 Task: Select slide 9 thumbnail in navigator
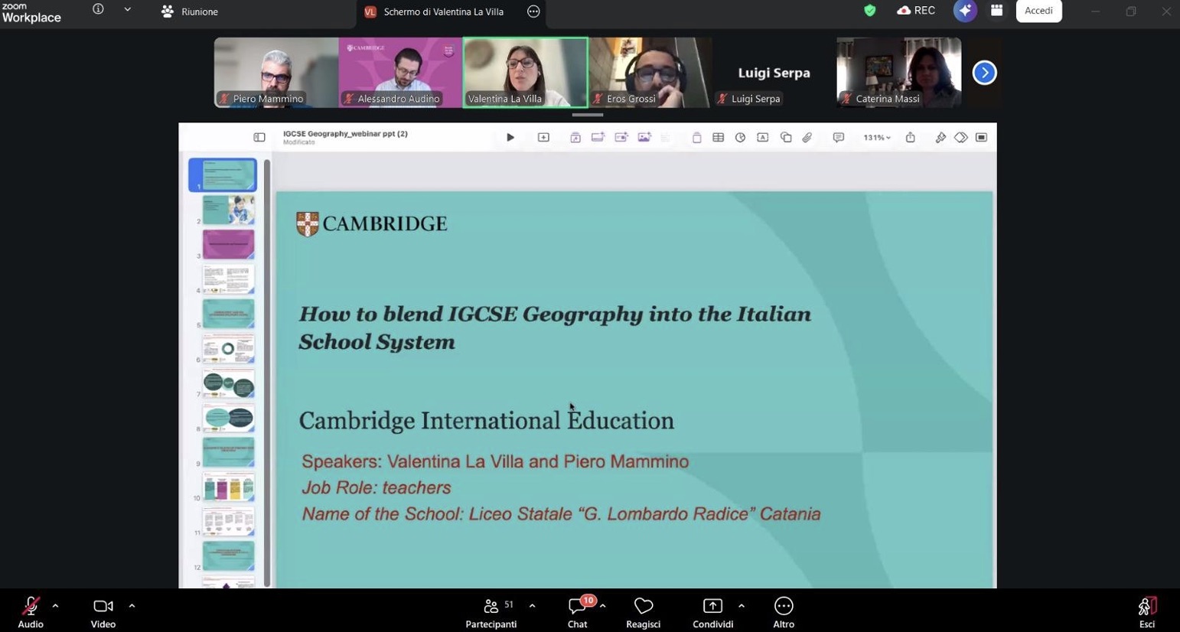[x=228, y=452]
